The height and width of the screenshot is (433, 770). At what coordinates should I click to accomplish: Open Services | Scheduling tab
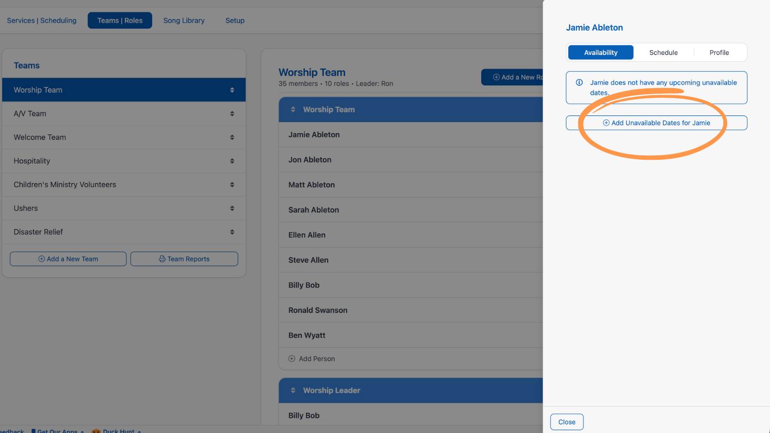[41, 20]
